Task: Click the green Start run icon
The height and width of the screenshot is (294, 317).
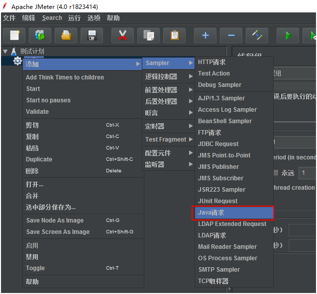Action: (x=288, y=36)
